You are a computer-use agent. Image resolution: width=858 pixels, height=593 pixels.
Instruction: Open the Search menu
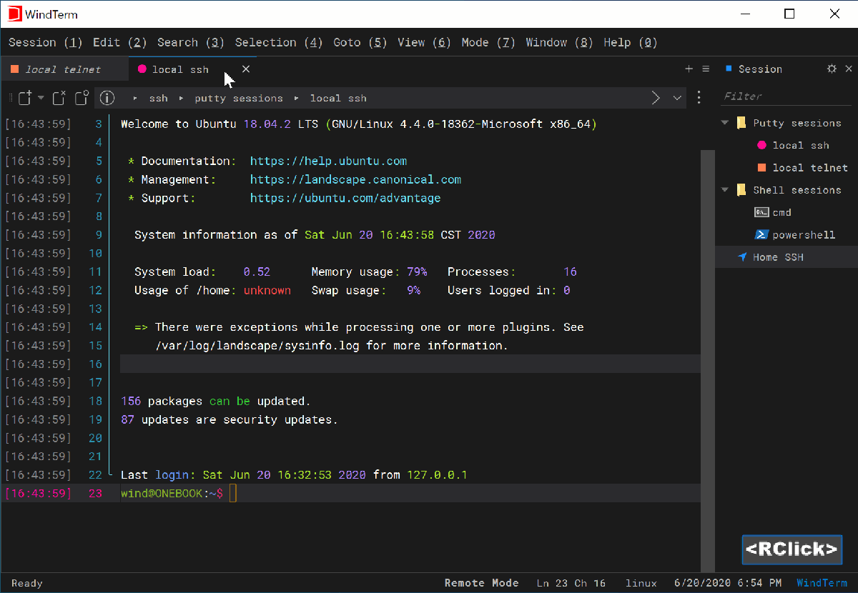coord(191,42)
